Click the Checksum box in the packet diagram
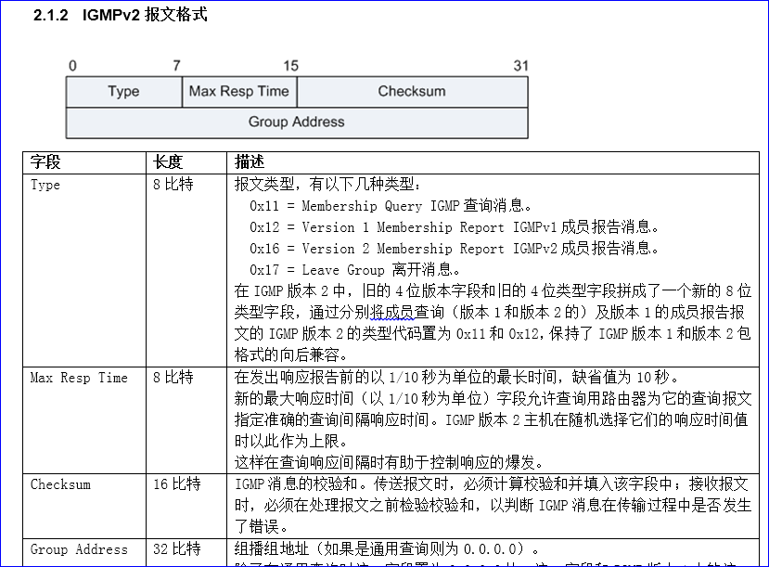This screenshot has height=567, width=769. click(412, 92)
